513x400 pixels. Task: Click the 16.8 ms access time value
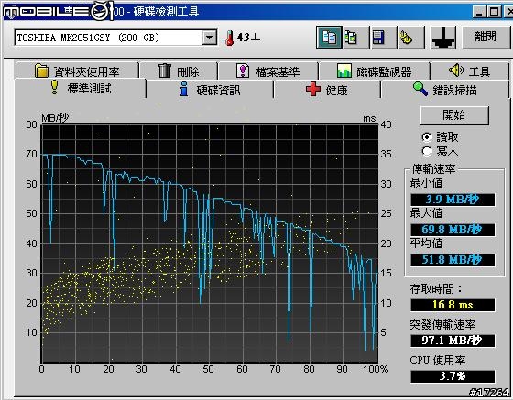click(x=453, y=305)
